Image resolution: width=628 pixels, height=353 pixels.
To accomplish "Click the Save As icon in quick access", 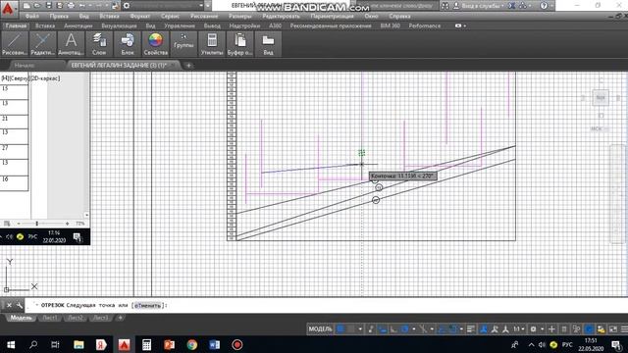I will tap(60, 6).
